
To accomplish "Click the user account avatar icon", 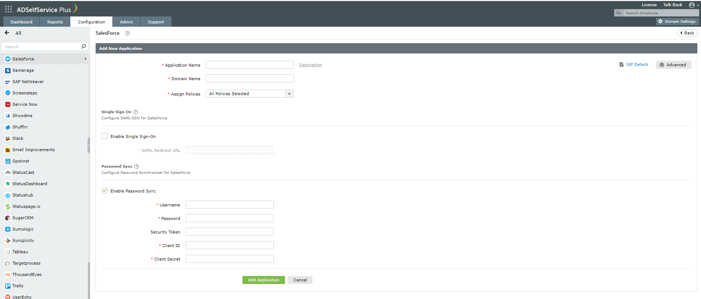I will 691,5.
